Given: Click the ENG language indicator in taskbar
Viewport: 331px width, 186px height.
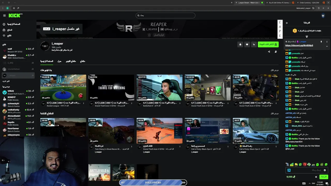Looking at the screenshot, I should click(x=314, y=183).
